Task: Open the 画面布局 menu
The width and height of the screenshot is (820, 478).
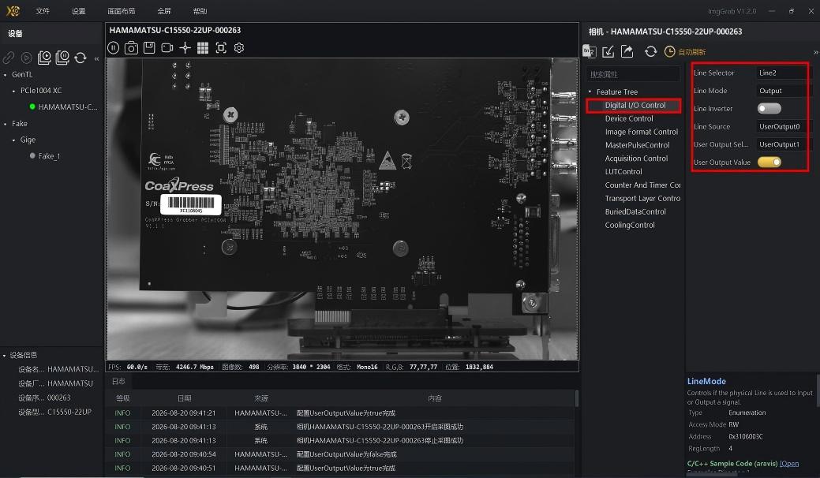Action: [x=122, y=11]
